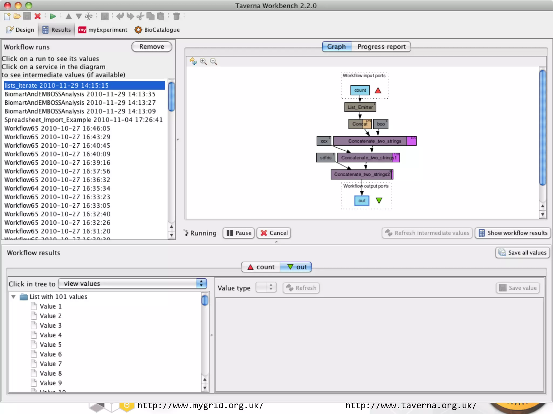553x414 pixels.
Task: Click the zoom in magnifier above graph
Action: pyautogui.click(x=203, y=61)
